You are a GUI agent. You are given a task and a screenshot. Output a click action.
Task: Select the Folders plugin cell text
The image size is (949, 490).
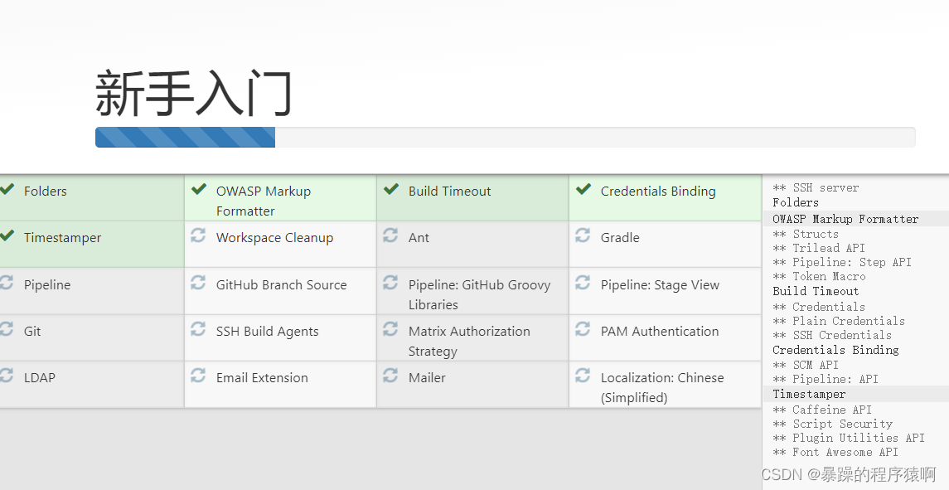coord(46,192)
